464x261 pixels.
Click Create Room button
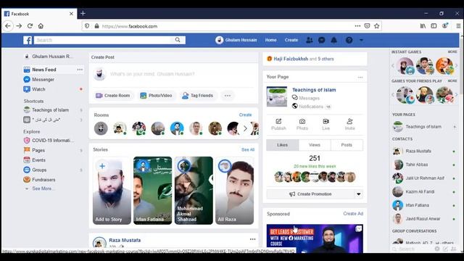tap(113, 96)
